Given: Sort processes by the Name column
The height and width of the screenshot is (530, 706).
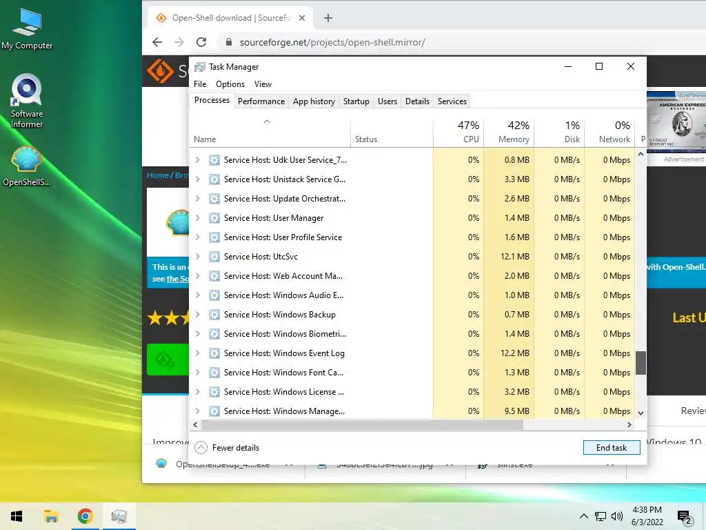Looking at the screenshot, I should coord(270,133).
